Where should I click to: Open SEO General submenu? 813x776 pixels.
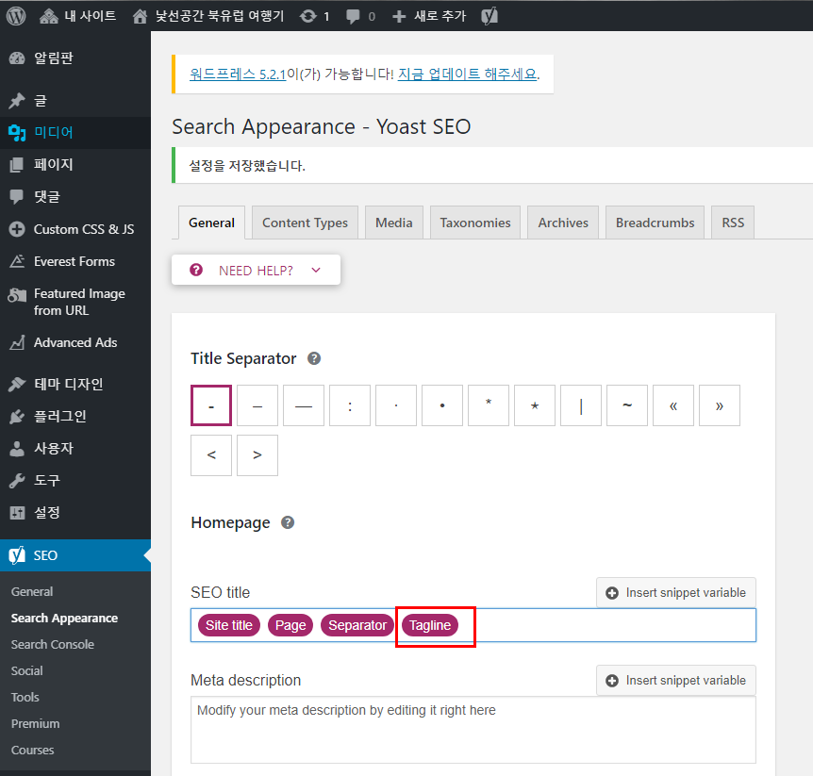pos(32,591)
